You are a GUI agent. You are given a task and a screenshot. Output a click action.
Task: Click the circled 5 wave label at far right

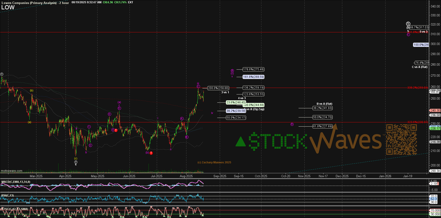coord(408,23)
